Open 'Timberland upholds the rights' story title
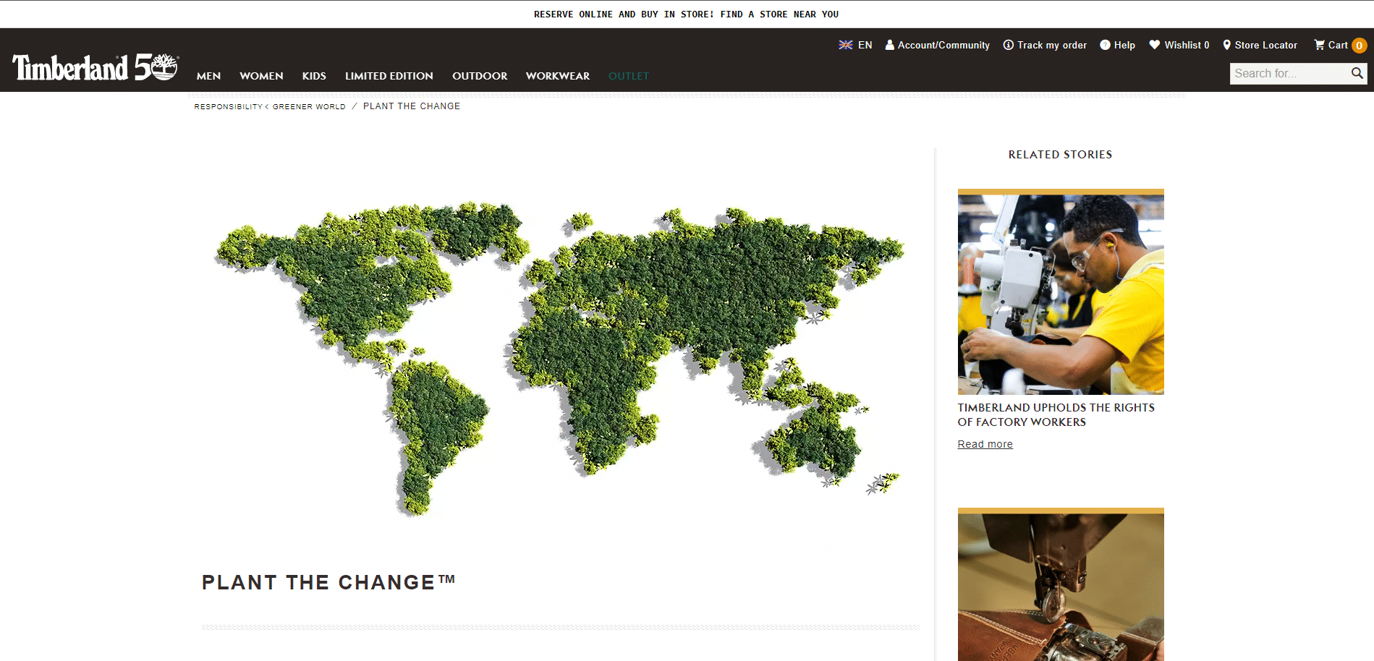This screenshot has width=1374, height=661. [x=1056, y=414]
